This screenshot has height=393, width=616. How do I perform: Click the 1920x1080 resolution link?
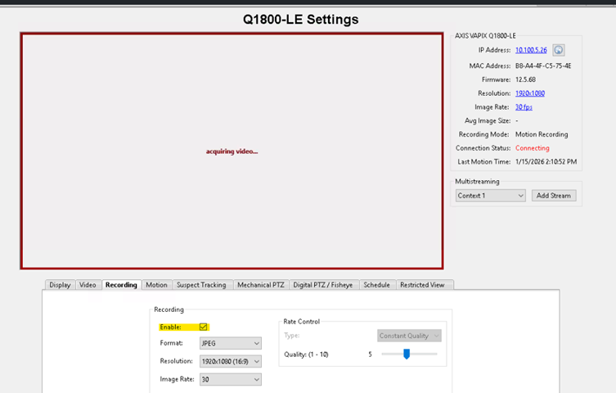[x=529, y=93]
